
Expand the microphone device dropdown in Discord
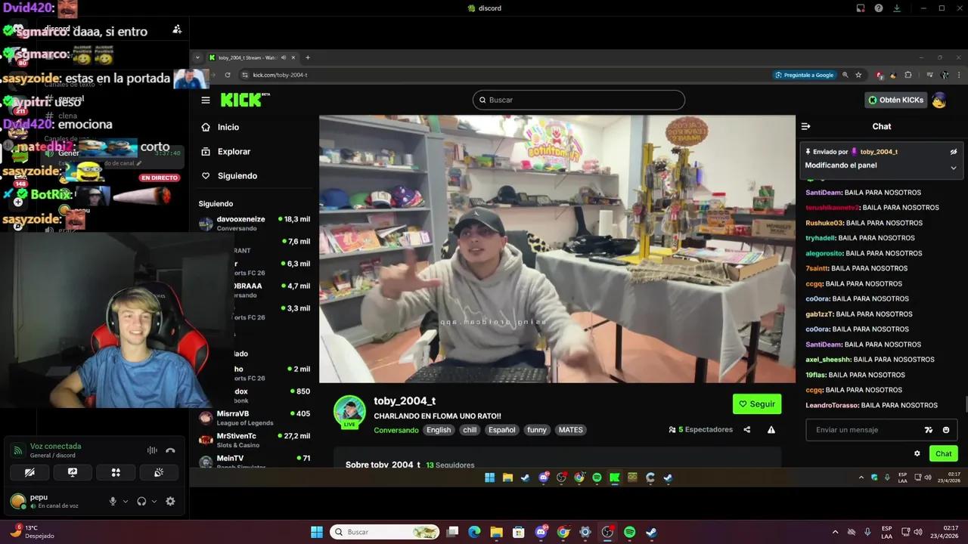tap(126, 502)
